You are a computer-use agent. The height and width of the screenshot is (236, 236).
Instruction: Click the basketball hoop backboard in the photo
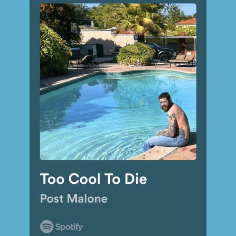pyautogui.click(x=74, y=28)
